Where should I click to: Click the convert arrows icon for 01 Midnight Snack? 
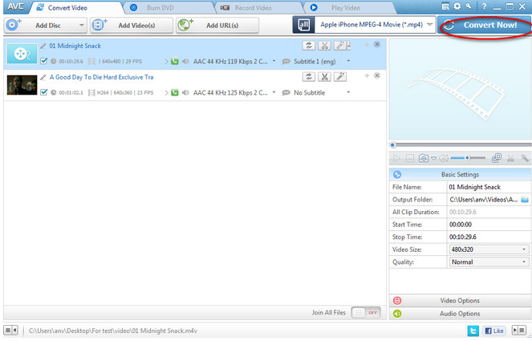309,46
